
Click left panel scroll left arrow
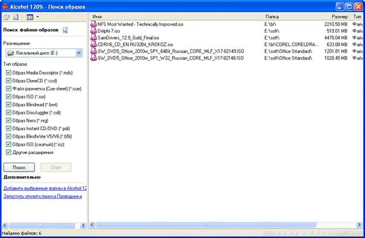pos(5,226)
